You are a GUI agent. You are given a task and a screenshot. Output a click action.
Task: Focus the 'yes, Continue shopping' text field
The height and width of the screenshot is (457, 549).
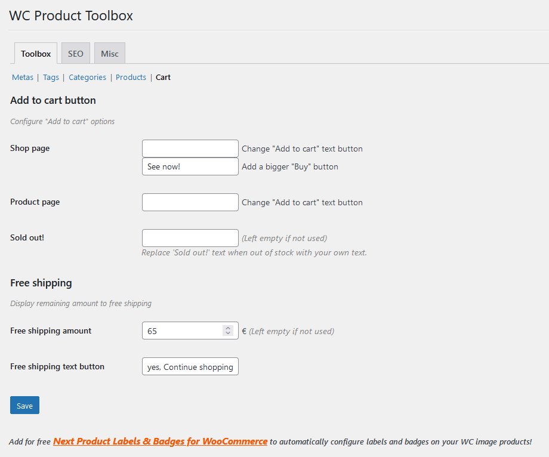(x=190, y=366)
